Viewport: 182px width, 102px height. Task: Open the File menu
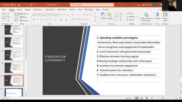[4, 10]
